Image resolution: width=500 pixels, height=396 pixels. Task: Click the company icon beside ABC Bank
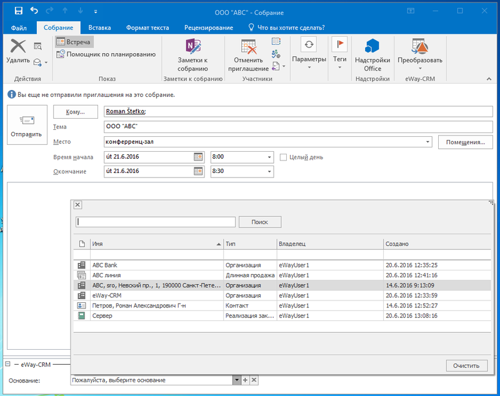[x=82, y=265]
